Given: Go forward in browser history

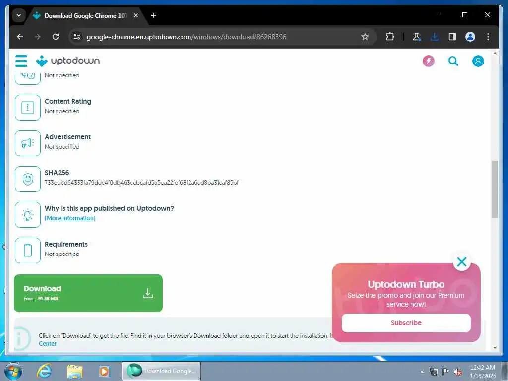Looking at the screenshot, I should 38,37.
